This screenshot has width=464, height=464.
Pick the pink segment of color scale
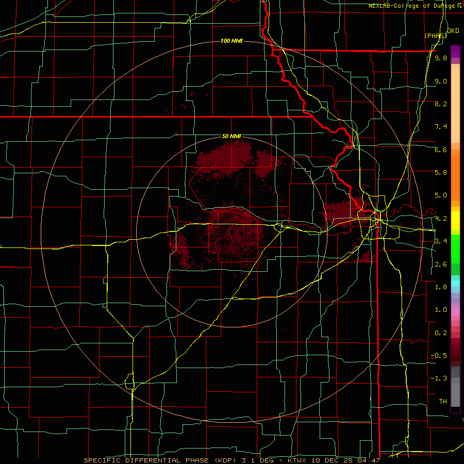pos(455,312)
